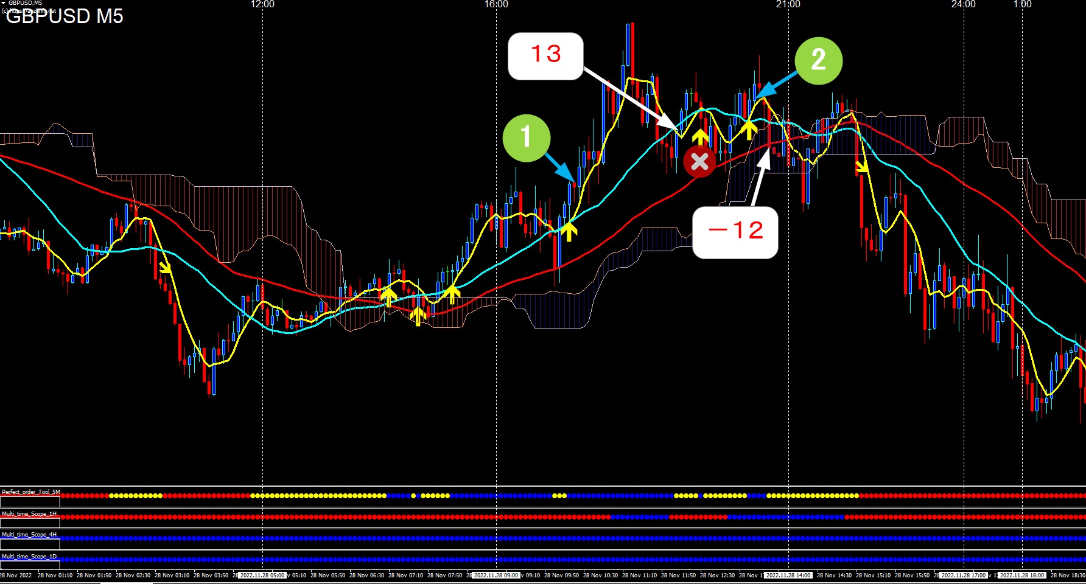Click the 2022.11.28 05:00 period marker

tap(262, 575)
